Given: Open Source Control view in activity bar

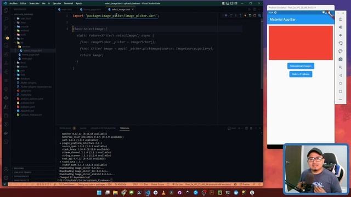Looking at the screenshot, I should [6, 28].
